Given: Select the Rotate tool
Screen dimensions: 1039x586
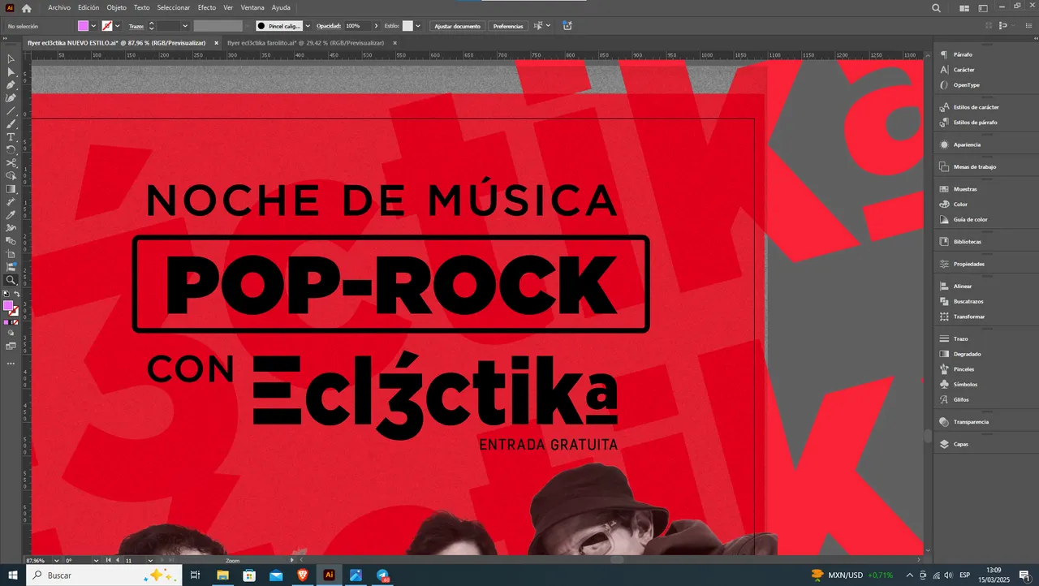Looking at the screenshot, I should point(11,149).
